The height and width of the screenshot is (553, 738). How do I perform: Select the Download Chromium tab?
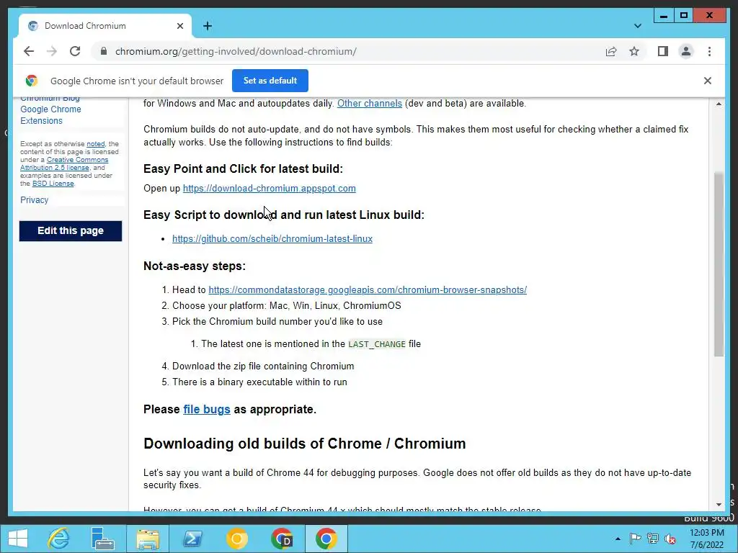(105, 26)
